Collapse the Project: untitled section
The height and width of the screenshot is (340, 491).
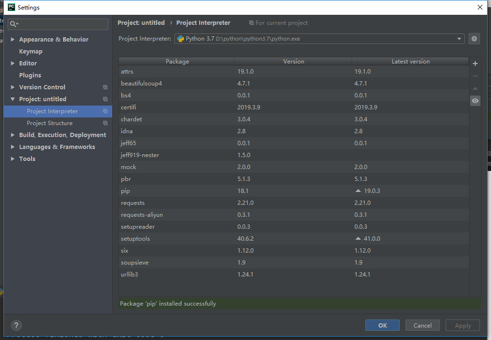(12, 99)
